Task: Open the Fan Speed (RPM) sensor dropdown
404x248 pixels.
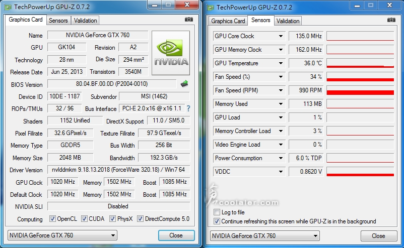Action: coord(281,90)
